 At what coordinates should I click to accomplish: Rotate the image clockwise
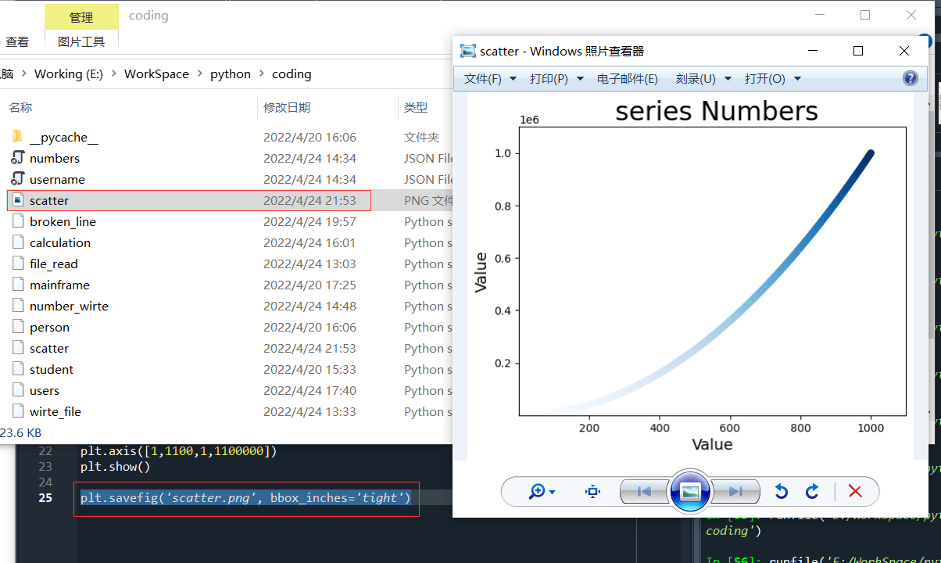pyautogui.click(x=812, y=491)
